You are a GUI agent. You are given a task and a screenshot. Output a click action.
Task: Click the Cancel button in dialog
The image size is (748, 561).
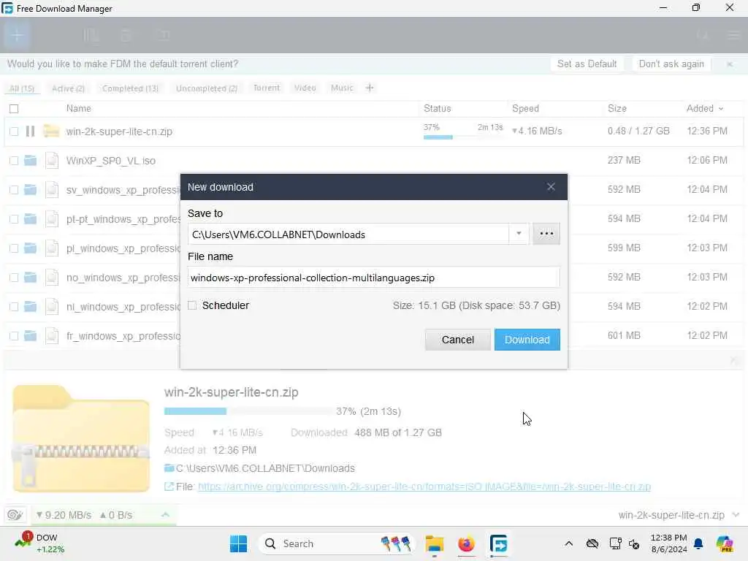pyautogui.click(x=457, y=340)
